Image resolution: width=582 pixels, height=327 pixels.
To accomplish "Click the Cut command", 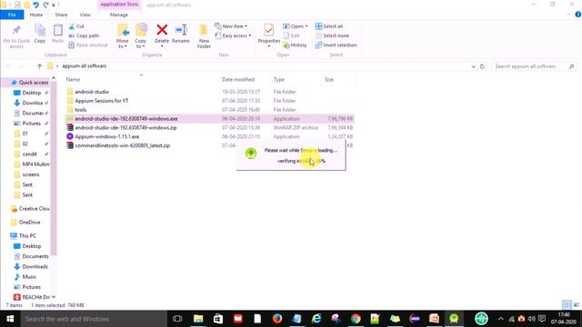I will pyautogui.click(x=76, y=26).
